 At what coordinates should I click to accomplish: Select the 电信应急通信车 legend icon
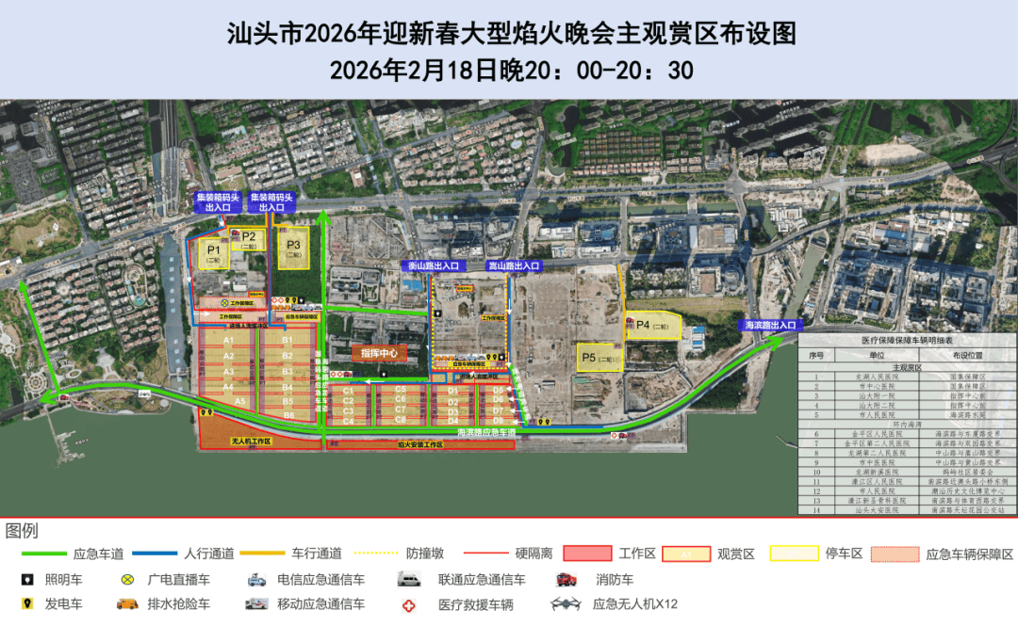click(x=255, y=580)
